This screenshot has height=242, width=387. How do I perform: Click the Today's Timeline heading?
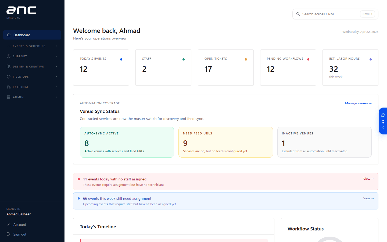tap(98, 227)
